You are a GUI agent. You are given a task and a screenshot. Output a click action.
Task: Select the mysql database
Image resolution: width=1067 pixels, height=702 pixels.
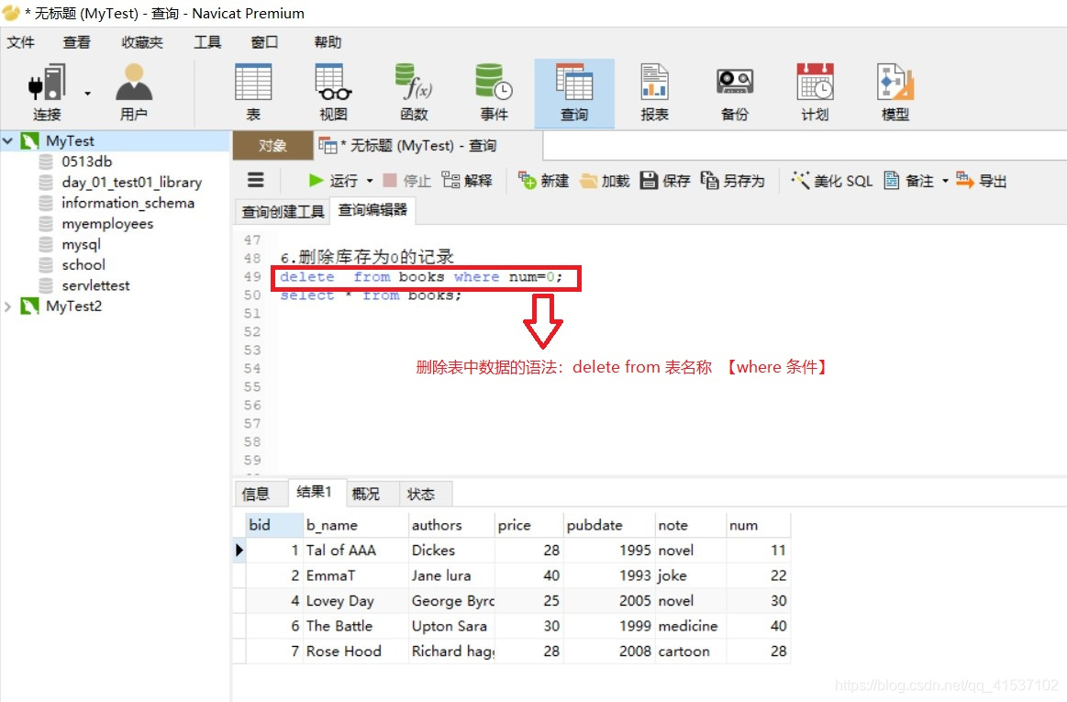[81, 244]
